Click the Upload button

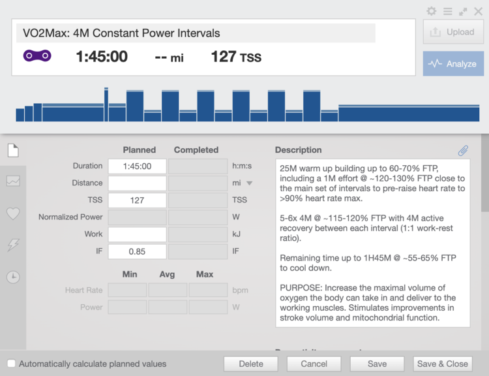pyautogui.click(x=453, y=32)
